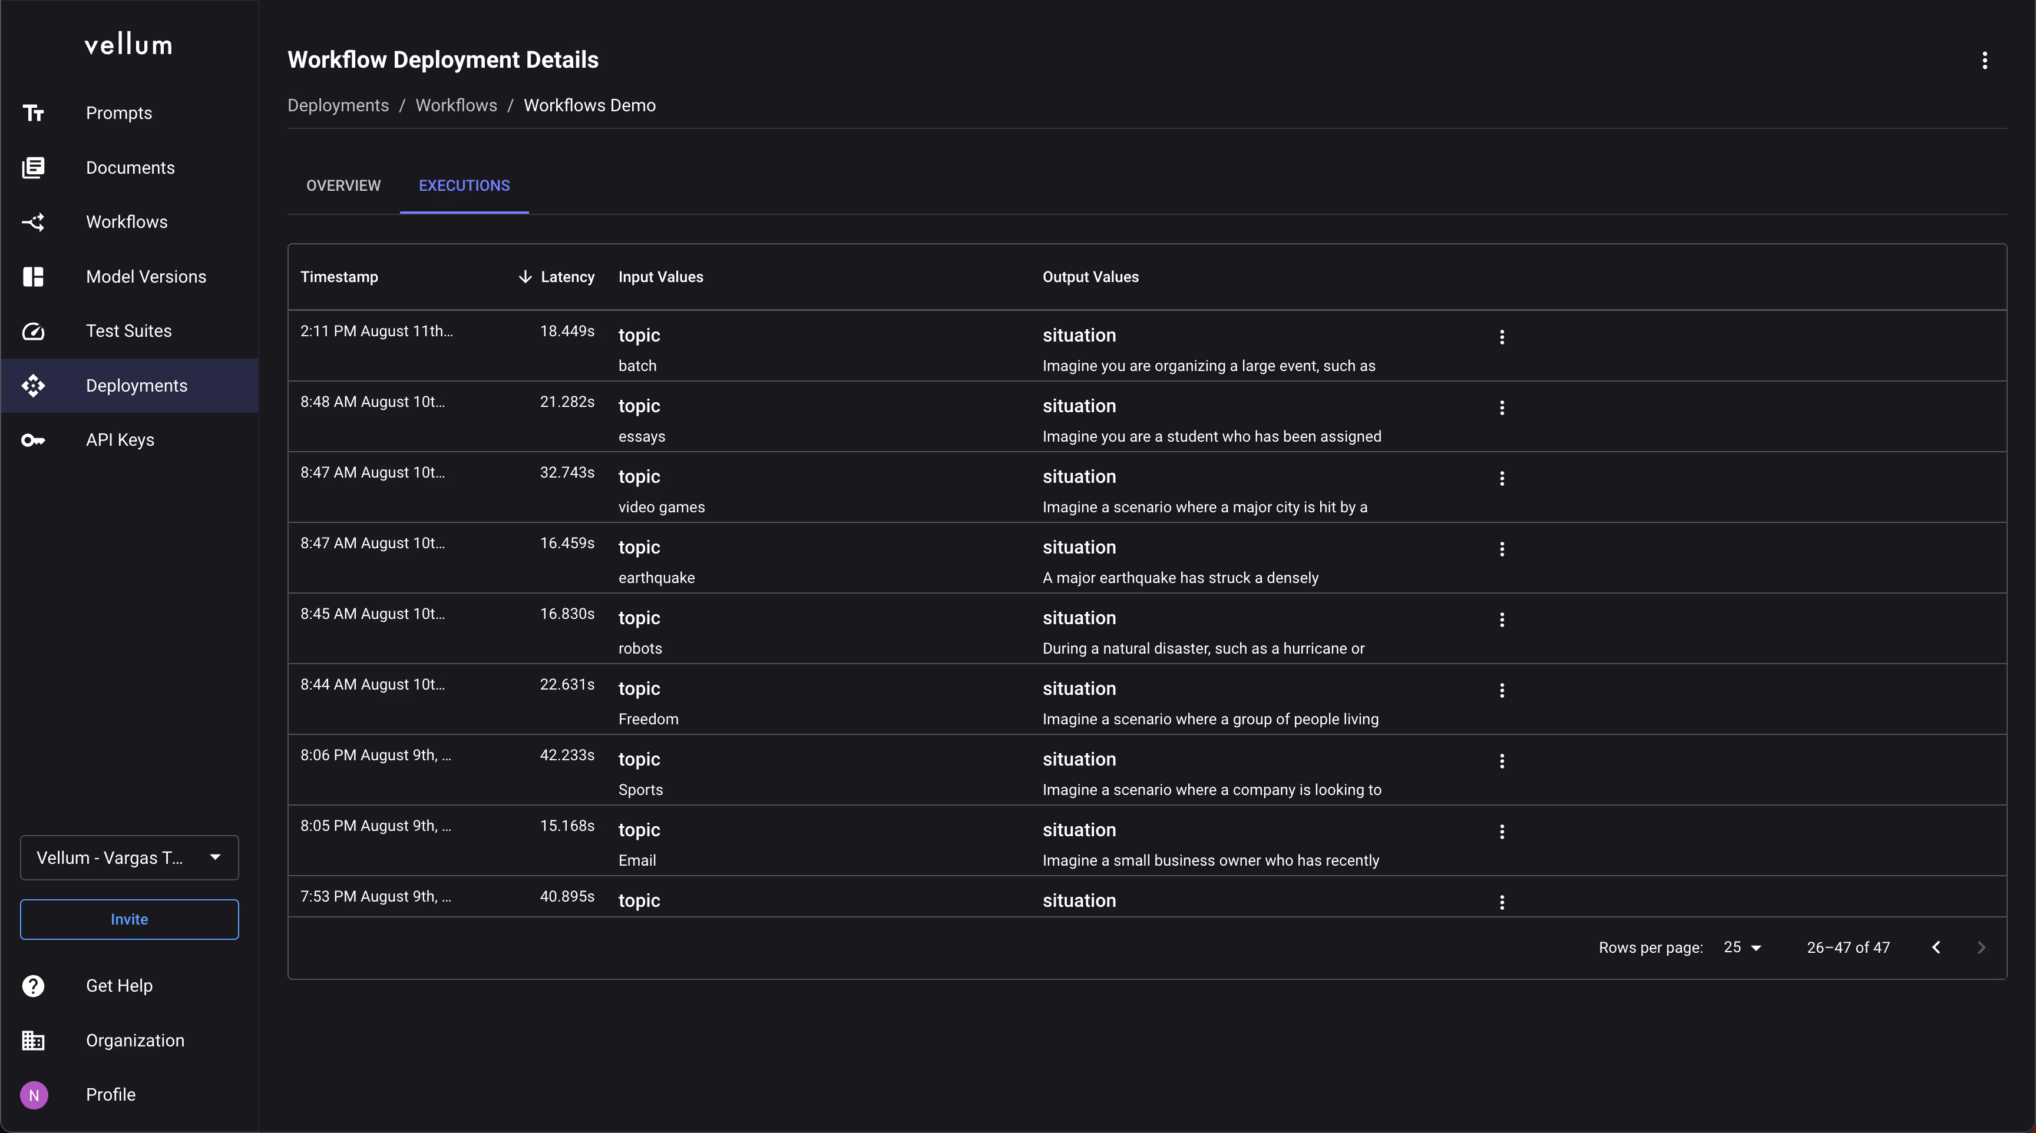Switch to the OVERVIEW tab
Screen dimensions: 2036x1133
(344, 185)
